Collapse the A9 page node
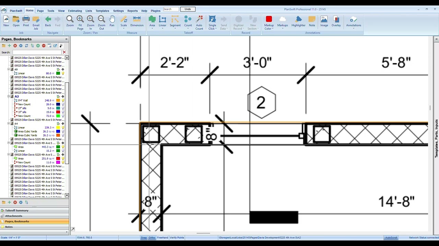The image size is (439, 246). point(9,69)
